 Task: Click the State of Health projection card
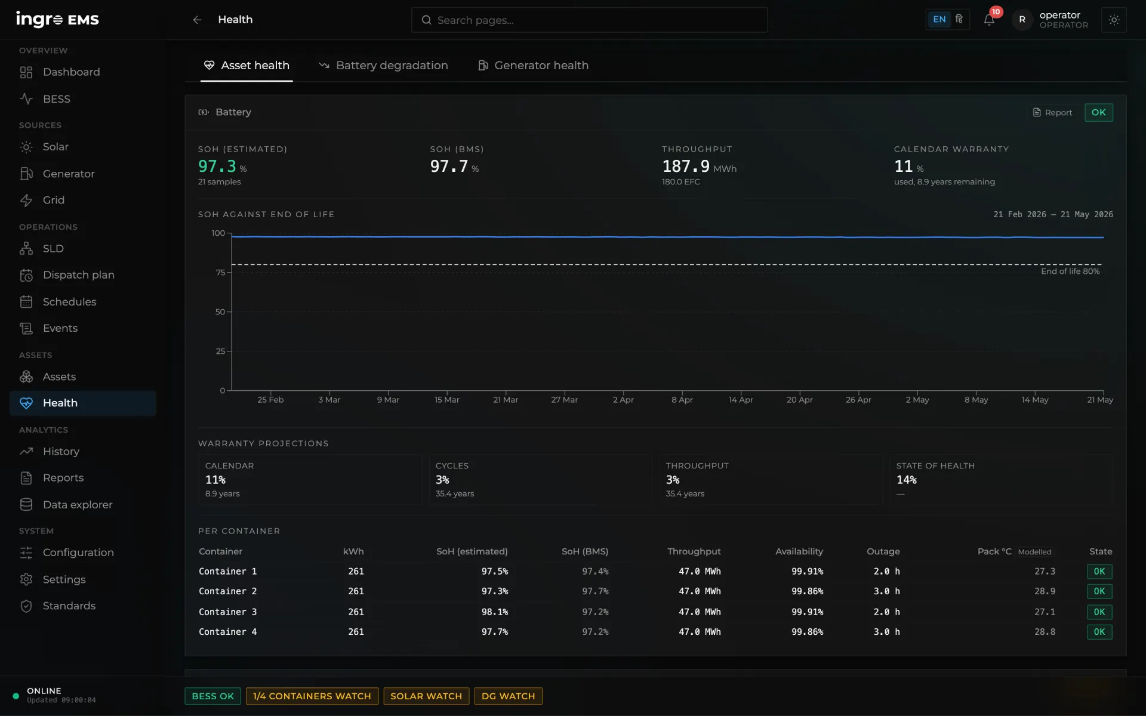[x=1001, y=480]
